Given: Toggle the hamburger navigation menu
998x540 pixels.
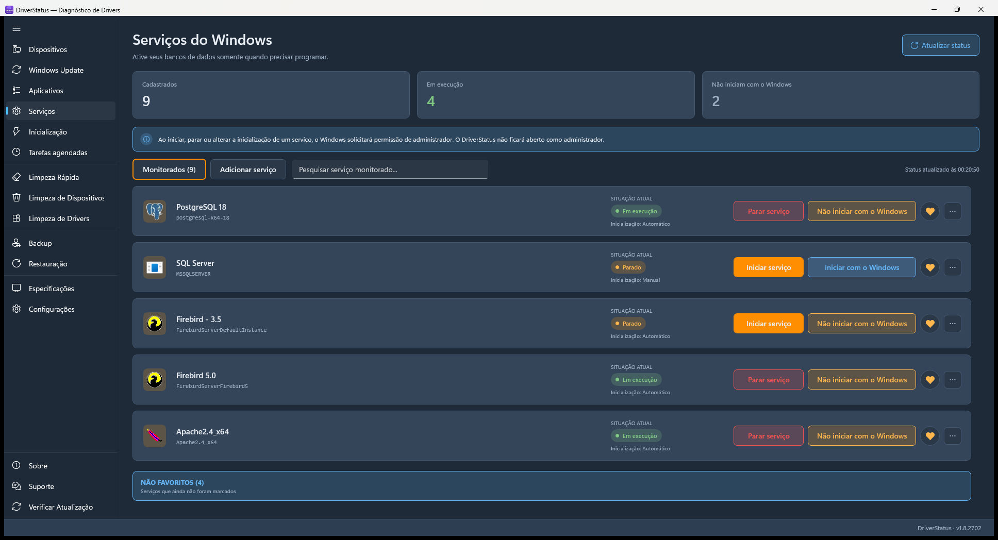Looking at the screenshot, I should tap(16, 28).
